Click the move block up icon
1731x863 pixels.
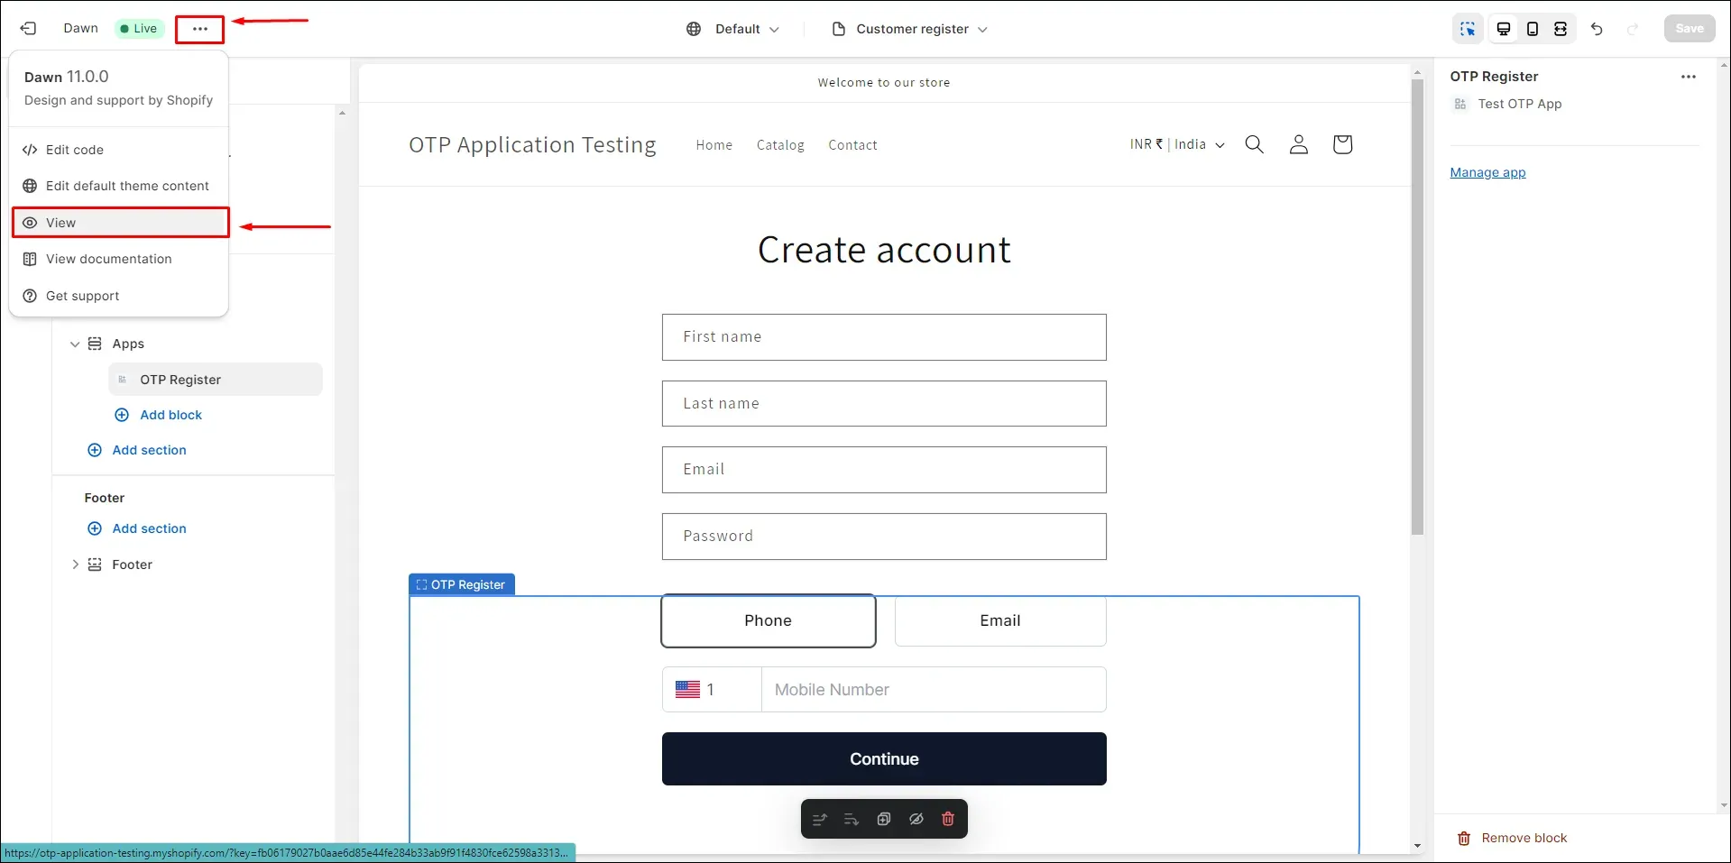[819, 819]
